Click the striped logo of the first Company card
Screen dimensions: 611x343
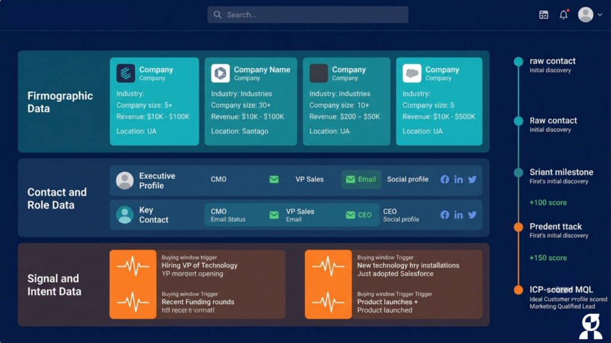(x=125, y=73)
